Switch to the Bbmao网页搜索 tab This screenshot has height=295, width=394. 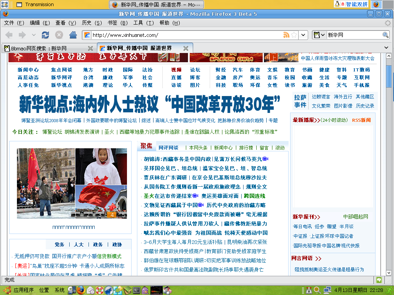coord(49,48)
